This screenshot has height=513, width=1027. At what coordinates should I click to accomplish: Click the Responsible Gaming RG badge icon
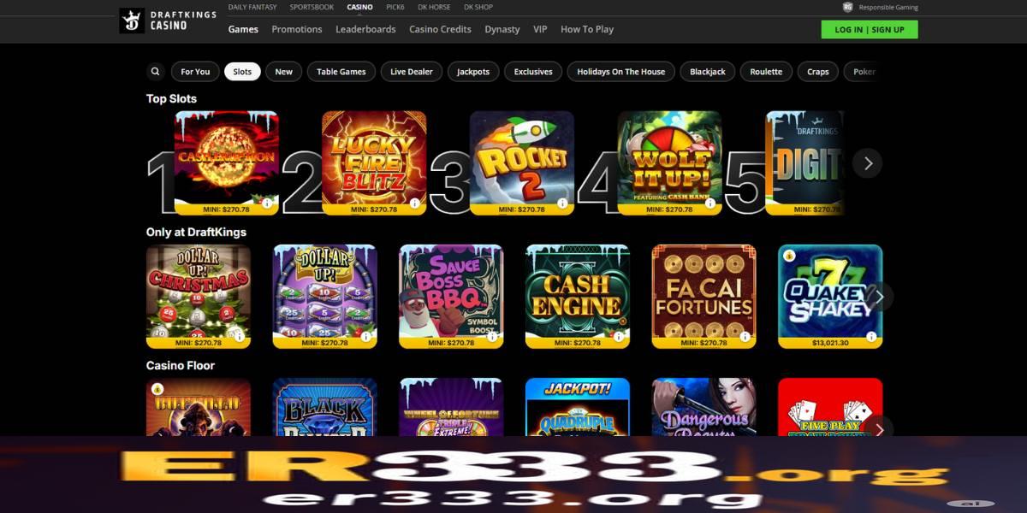[847, 7]
